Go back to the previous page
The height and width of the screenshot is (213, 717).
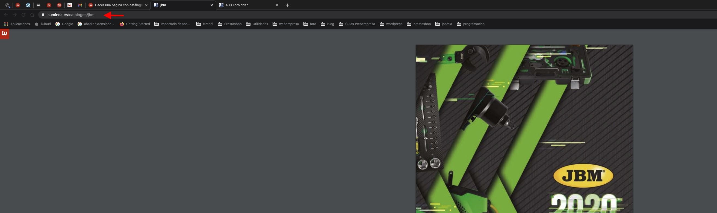pos(6,15)
